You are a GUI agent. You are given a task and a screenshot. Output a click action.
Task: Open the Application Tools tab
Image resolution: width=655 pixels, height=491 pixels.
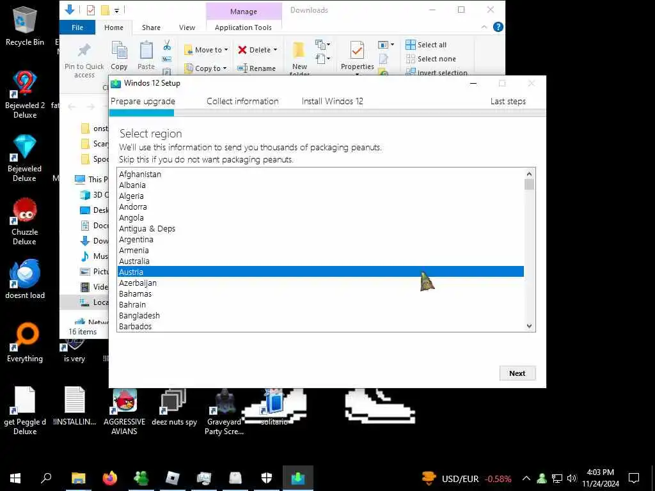tap(243, 27)
